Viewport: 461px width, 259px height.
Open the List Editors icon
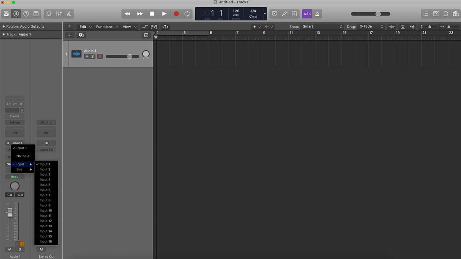[x=426, y=14]
